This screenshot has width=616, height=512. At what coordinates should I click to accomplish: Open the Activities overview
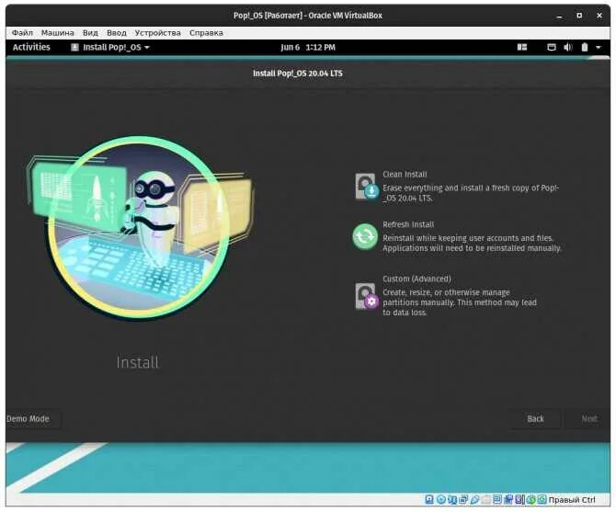(31, 47)
